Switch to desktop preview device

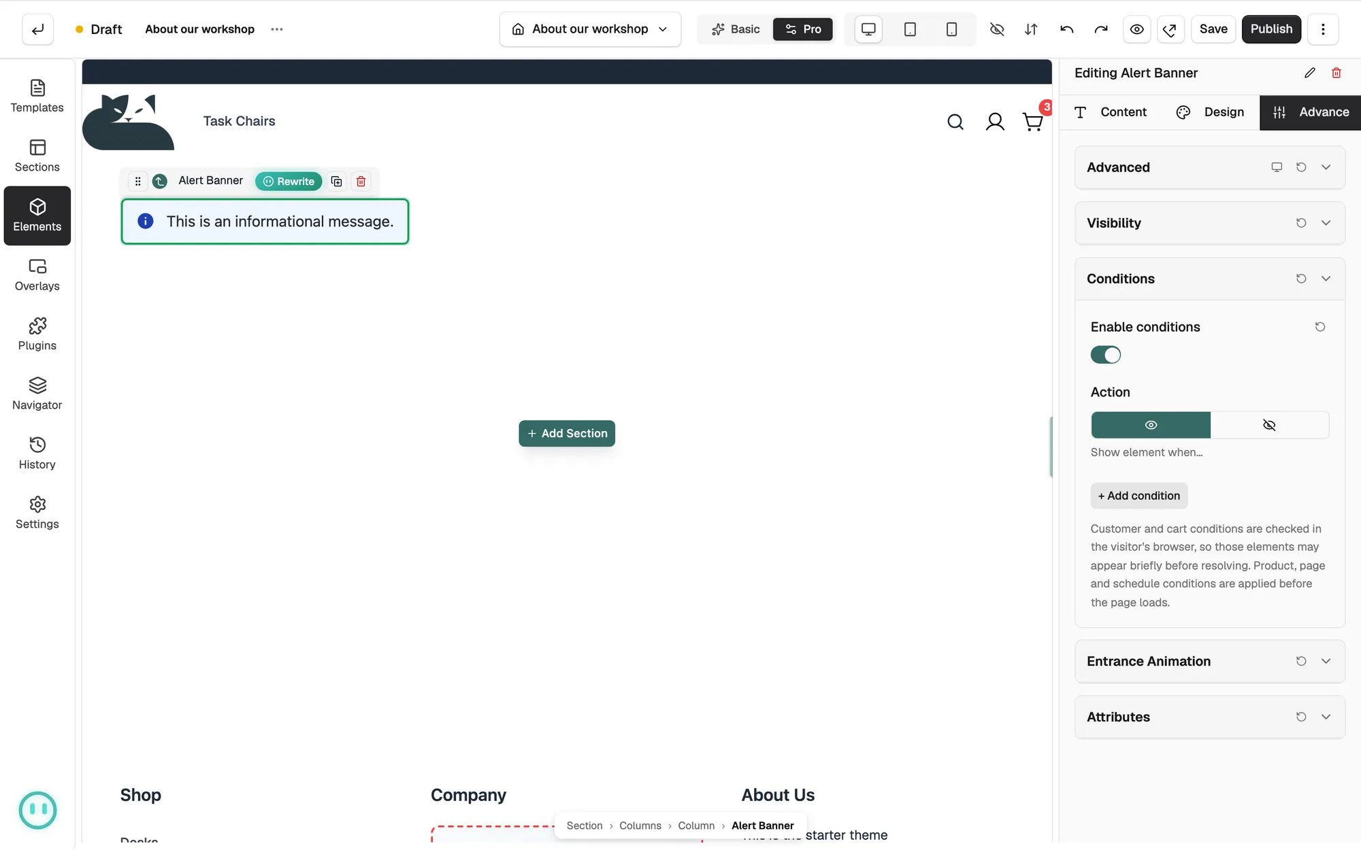pyautogui.click(x=868, y=29)
